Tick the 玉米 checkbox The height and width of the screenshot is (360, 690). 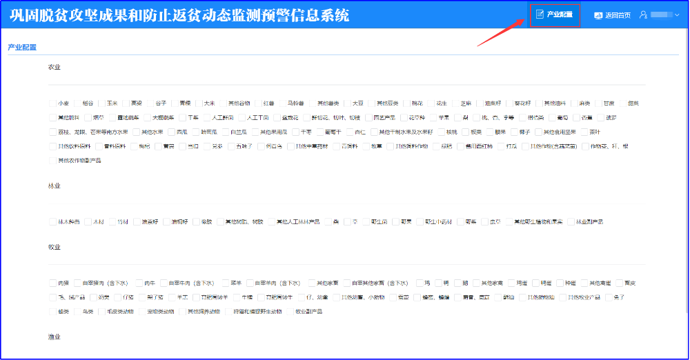101,103
